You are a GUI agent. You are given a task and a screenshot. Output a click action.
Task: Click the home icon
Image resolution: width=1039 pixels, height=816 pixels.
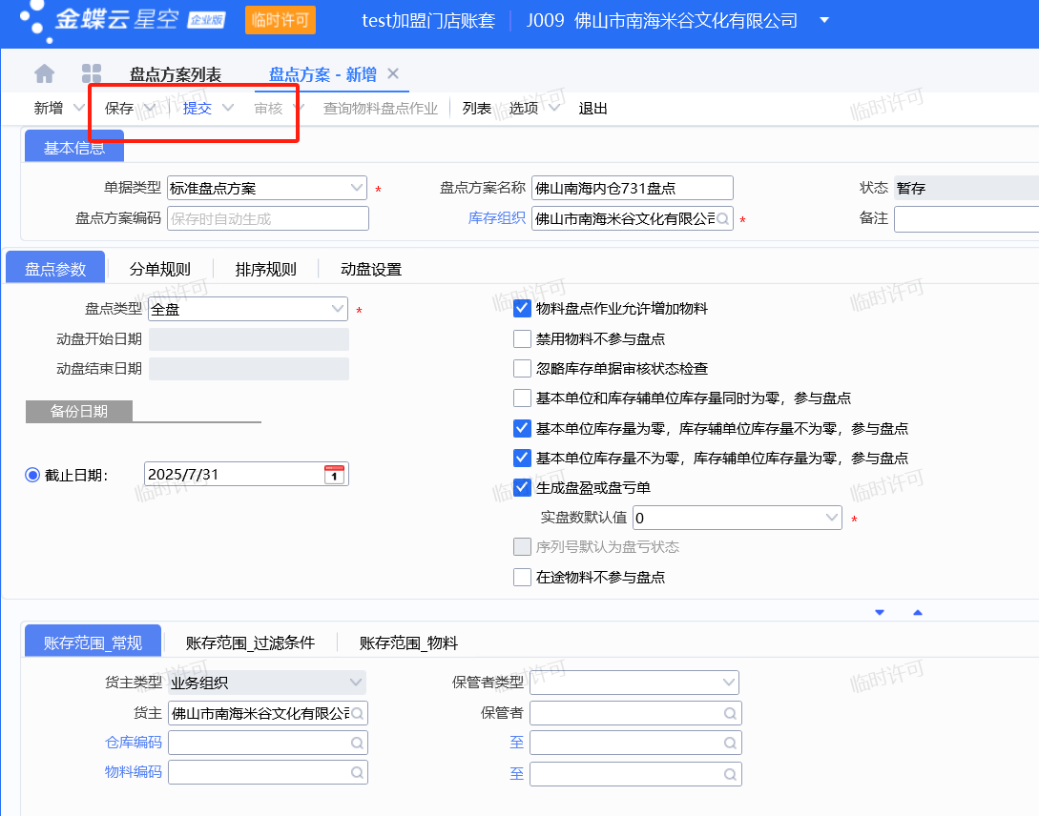point(44,73)
